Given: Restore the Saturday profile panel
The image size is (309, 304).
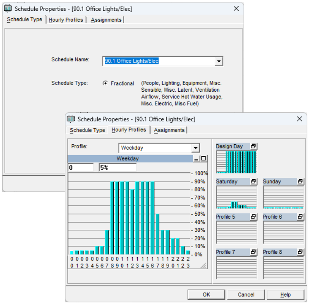Looking at the screenshot, I should click(x=253, y=182).
